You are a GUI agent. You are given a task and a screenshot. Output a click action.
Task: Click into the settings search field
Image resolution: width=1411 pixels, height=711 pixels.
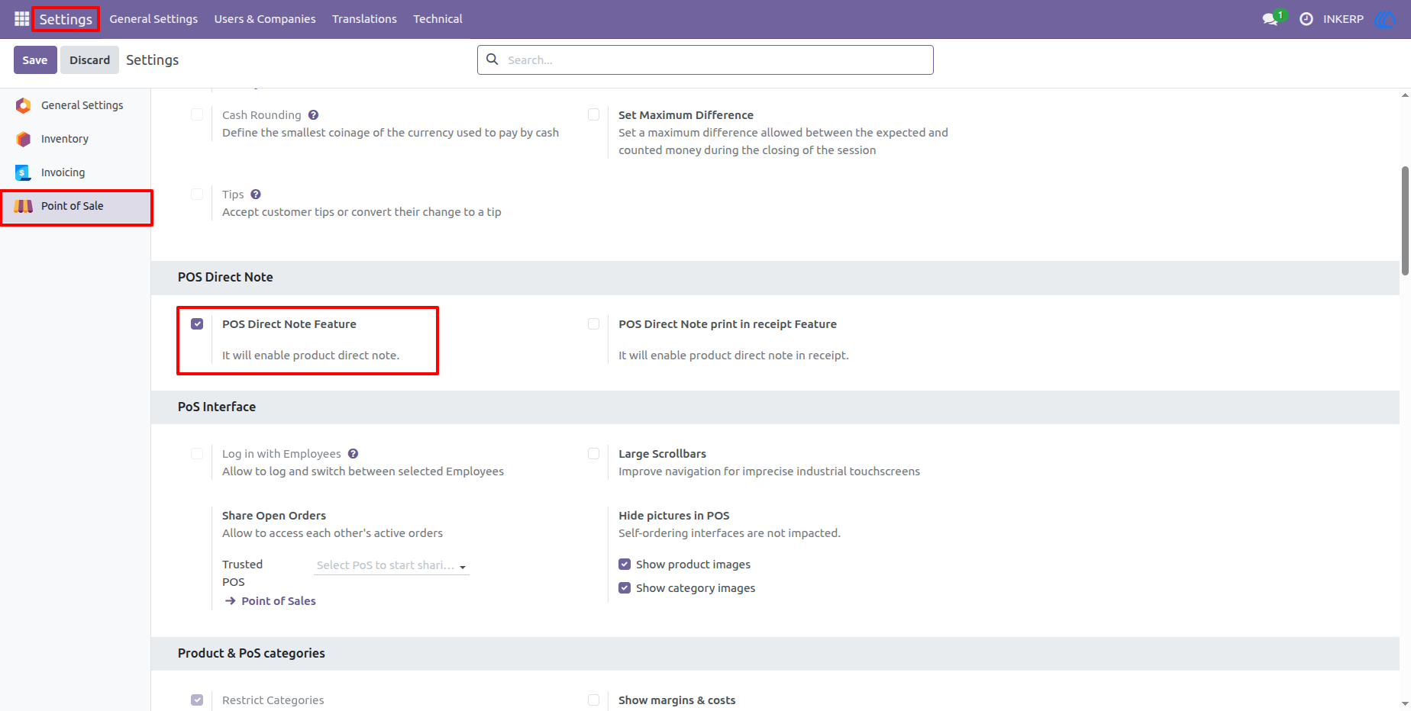705,60
